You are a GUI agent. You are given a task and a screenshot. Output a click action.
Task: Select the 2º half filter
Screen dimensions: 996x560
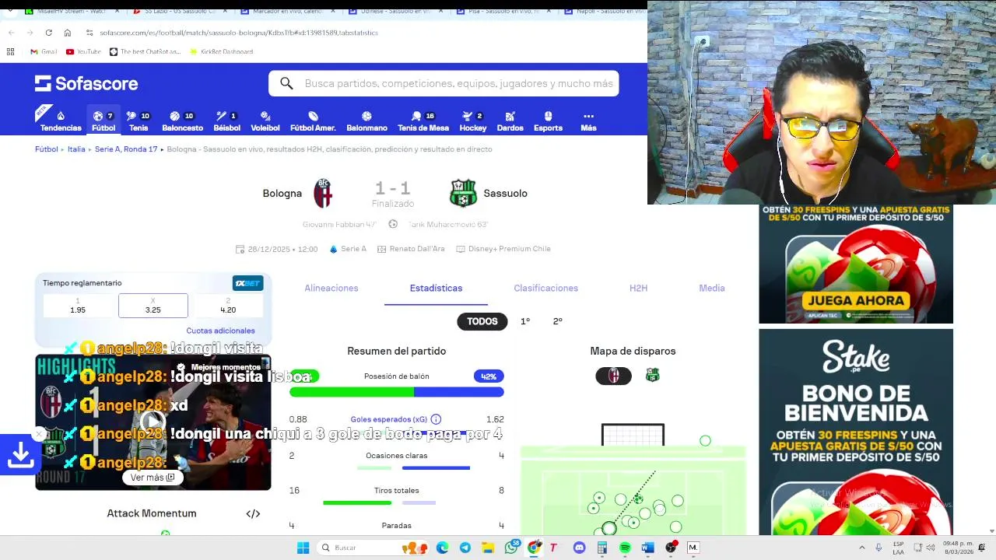(x=557, y=321)
